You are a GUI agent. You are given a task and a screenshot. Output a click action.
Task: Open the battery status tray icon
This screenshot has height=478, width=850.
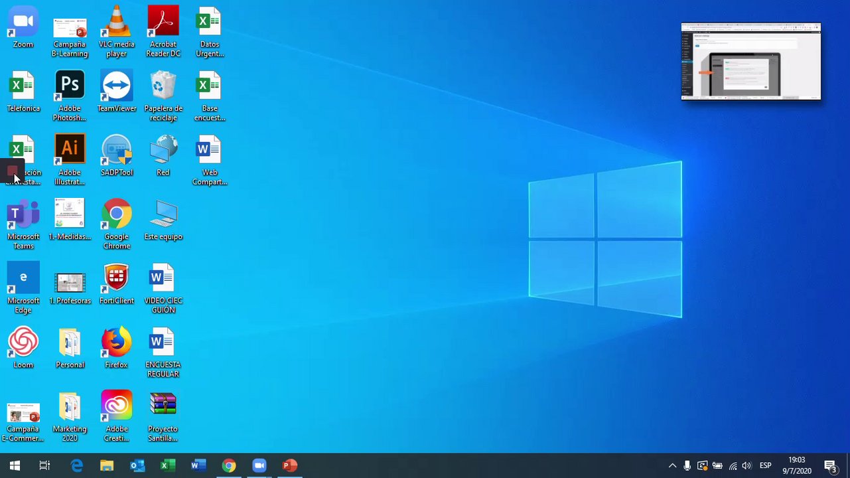(717, 466)
